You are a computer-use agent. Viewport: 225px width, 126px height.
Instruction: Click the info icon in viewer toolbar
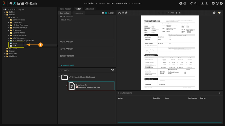214,13
